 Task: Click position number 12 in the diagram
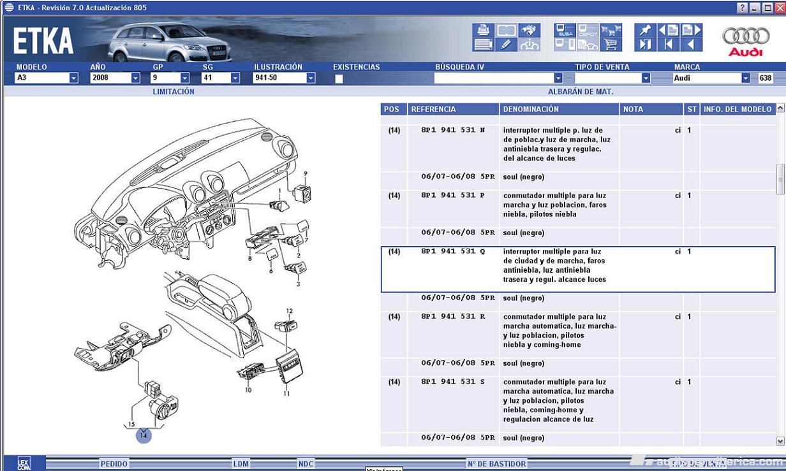[x=289, y=312]
